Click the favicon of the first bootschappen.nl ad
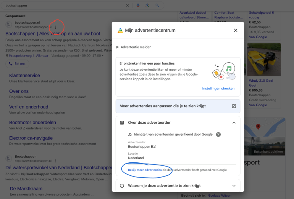The height and width of the screenshot is (199, 294). click(8, 24)
